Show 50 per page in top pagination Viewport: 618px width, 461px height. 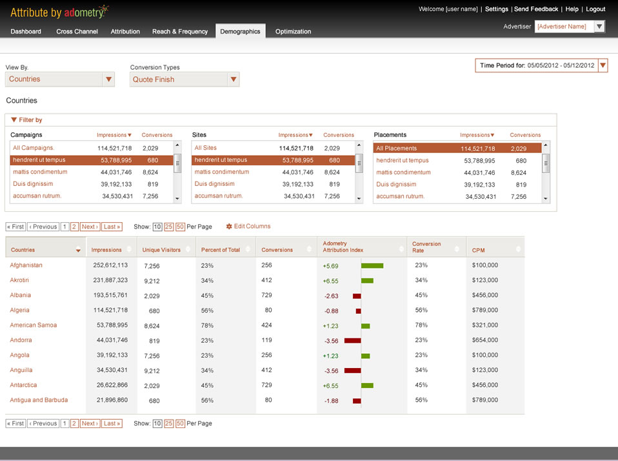click(x=180, y=227)
